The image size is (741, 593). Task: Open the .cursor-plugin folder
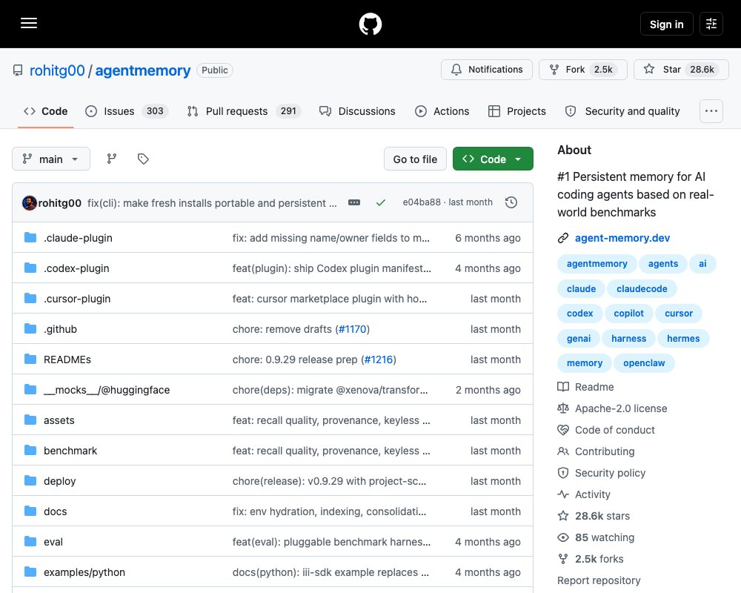[77, 299]
